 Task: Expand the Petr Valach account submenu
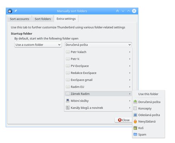98,52
